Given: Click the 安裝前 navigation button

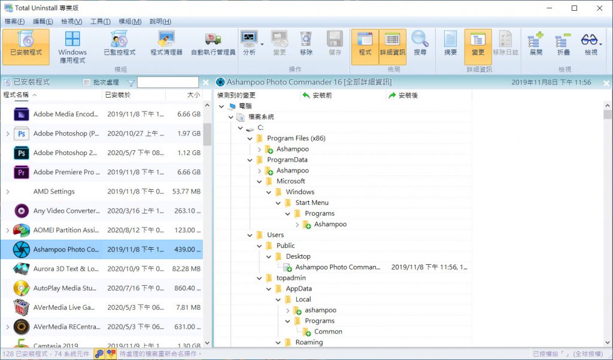Looking at the screenshot, I should point(317,95).
